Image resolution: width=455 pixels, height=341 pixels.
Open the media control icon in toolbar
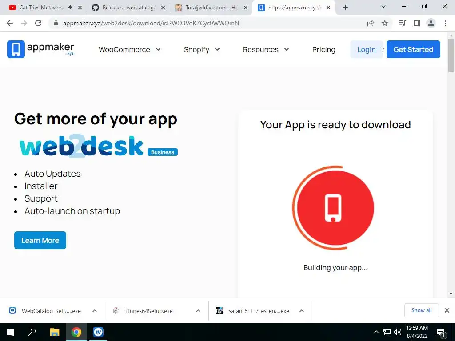pos(402,23)
